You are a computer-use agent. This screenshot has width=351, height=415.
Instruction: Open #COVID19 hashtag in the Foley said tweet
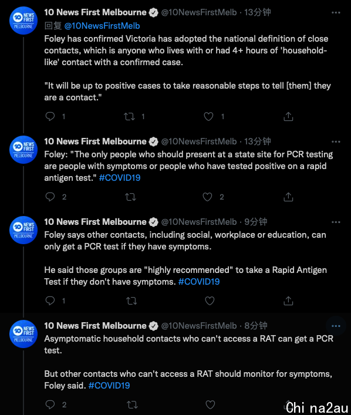(x=109, y=385)
